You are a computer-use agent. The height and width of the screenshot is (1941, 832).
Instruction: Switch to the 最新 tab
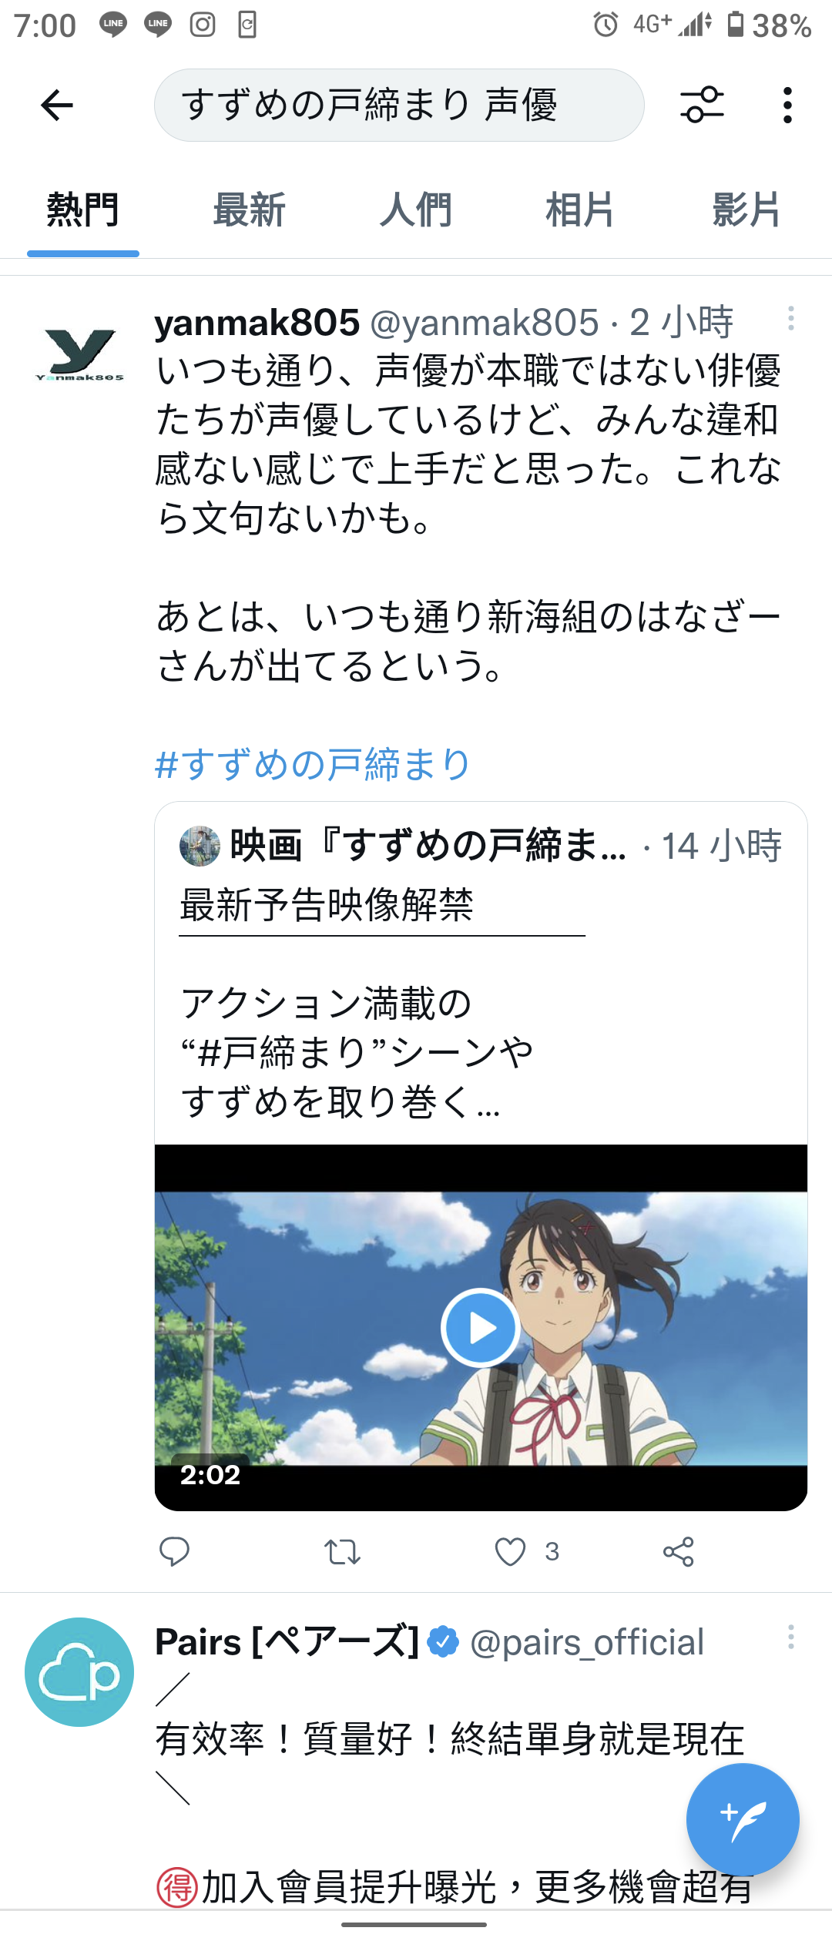(249, 210)
